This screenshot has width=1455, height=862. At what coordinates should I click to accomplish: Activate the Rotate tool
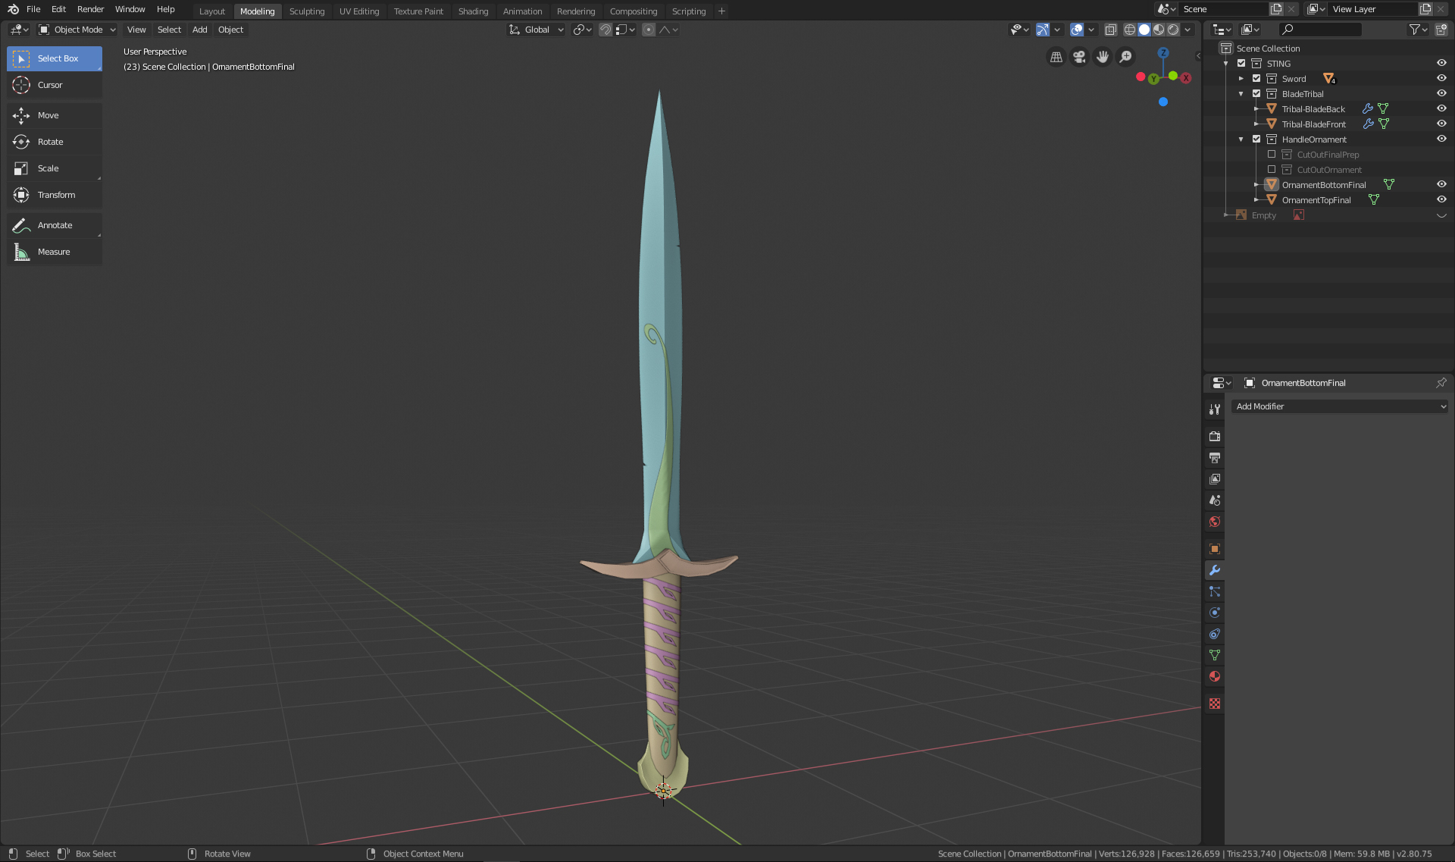[51, 142]
